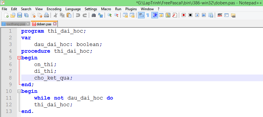Collapse the main begin block at line 10
This screenshot has width=263, height=117.
tap(19, 91)
